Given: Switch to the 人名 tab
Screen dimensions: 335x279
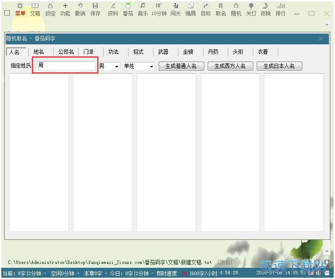Looking at the screenshot, I should pyautogui.click(x=16, y=52).
